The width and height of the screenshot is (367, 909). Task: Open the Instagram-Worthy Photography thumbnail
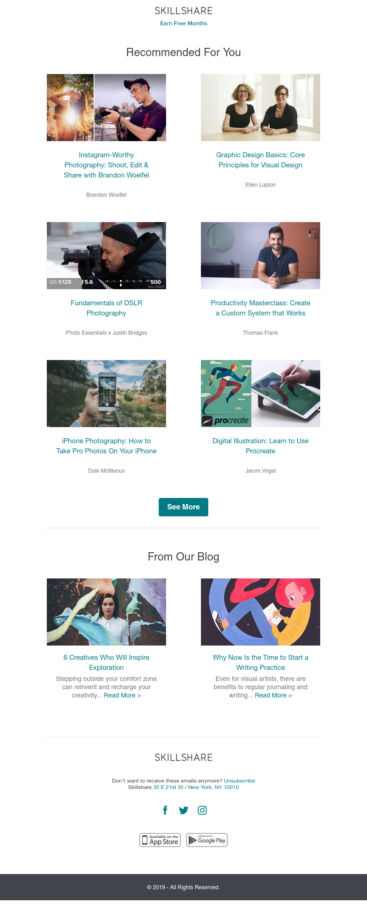click(106, 108)
